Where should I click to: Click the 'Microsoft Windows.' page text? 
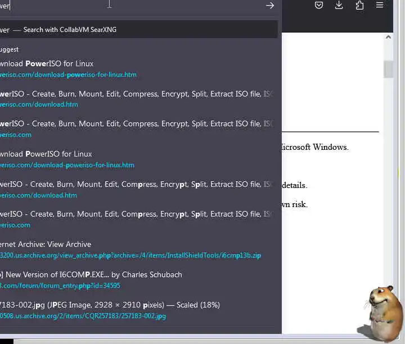(315, 147)
